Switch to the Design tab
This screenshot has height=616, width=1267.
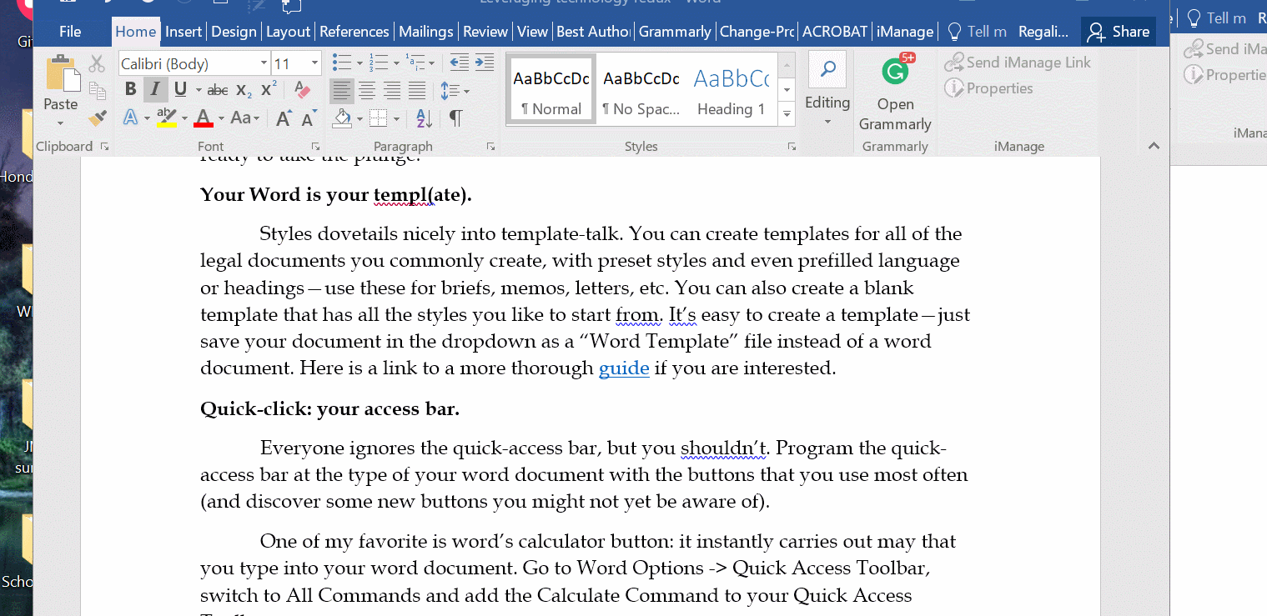pyautogui.click(x=234, y=32)
